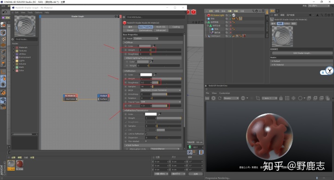Viewport: 334px width, 180px height.
Task: Click the search icon in Object Manager
Action: [x=253, y=11]
